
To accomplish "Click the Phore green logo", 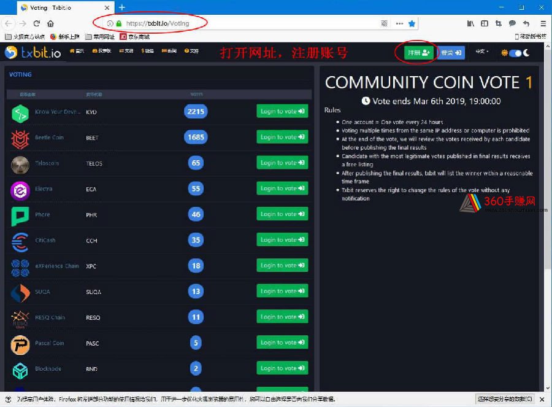I will point(20,216).
